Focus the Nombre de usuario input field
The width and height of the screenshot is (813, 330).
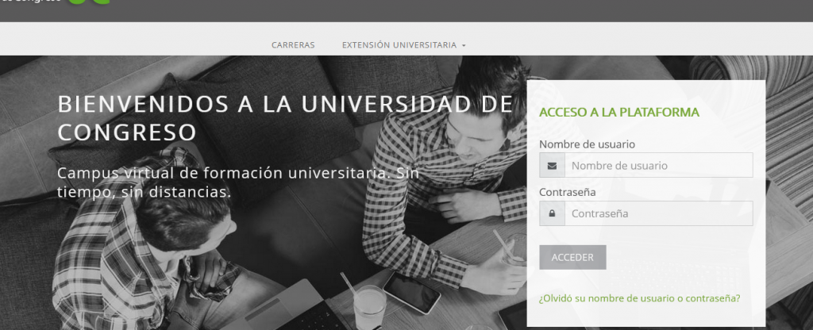coord(658,166)
